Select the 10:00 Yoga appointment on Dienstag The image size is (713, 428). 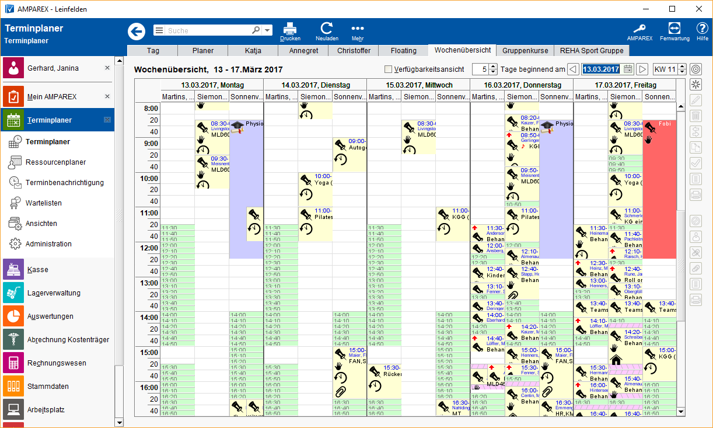click(315, 189)
